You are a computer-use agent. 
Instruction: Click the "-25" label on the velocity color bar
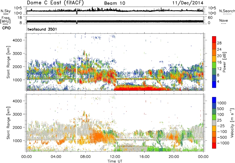(221, 126)
